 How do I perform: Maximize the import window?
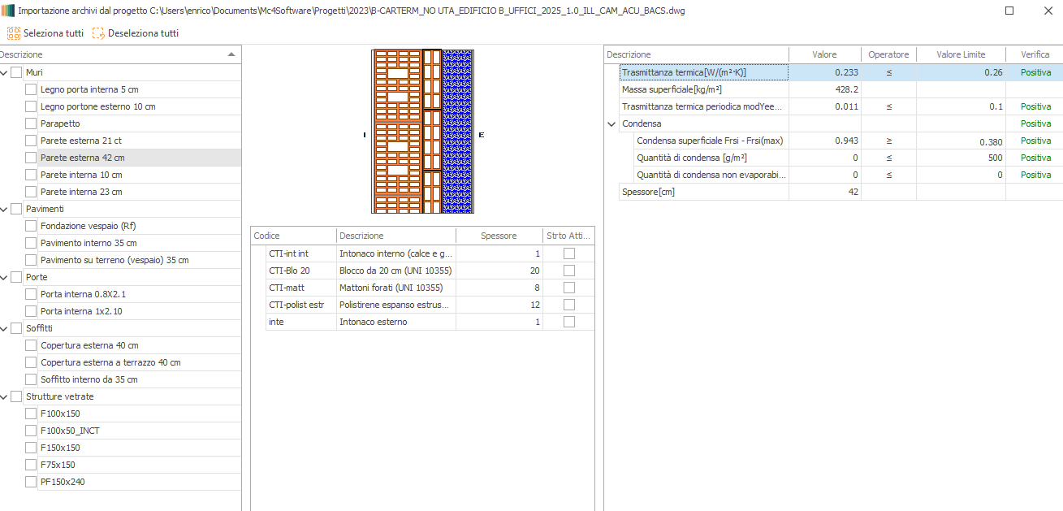click(x=1009, y=11)
